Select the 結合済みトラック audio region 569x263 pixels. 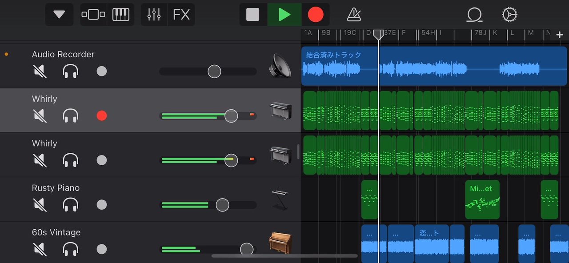click(434, 66)
